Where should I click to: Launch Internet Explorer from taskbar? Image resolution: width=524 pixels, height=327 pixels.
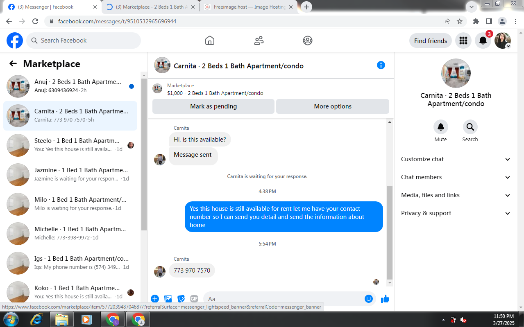(x=36, y=319)
